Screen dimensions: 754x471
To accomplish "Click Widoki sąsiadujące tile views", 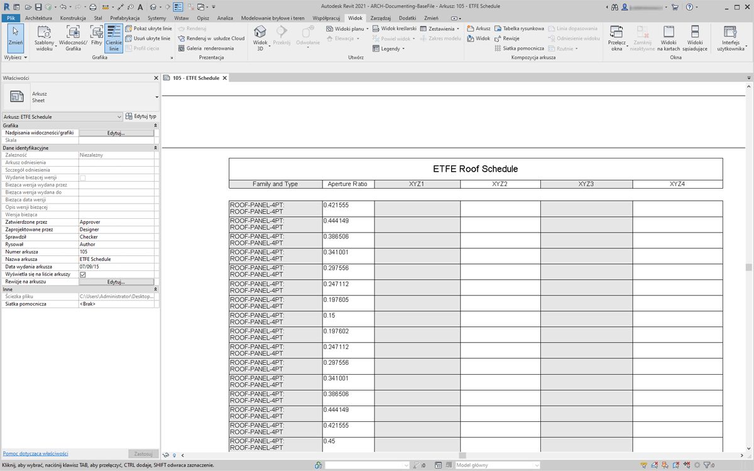I will coord(695,38).
